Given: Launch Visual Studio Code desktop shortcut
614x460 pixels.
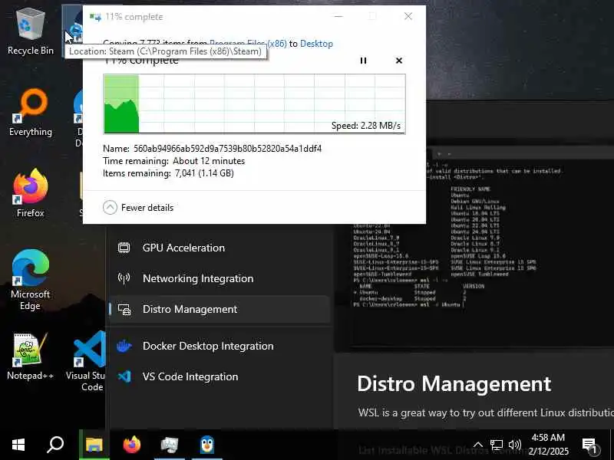Looking at the screenshot, I should (88, 360).
